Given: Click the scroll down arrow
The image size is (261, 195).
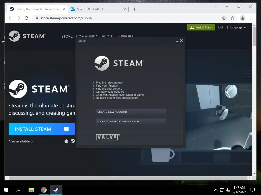Looking at the screenshot, I should 254,174.
